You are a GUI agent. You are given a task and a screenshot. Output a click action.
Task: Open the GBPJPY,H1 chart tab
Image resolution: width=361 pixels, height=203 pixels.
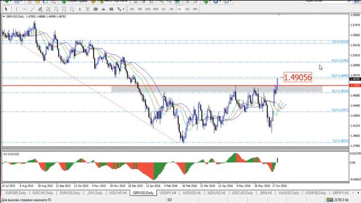340,193
